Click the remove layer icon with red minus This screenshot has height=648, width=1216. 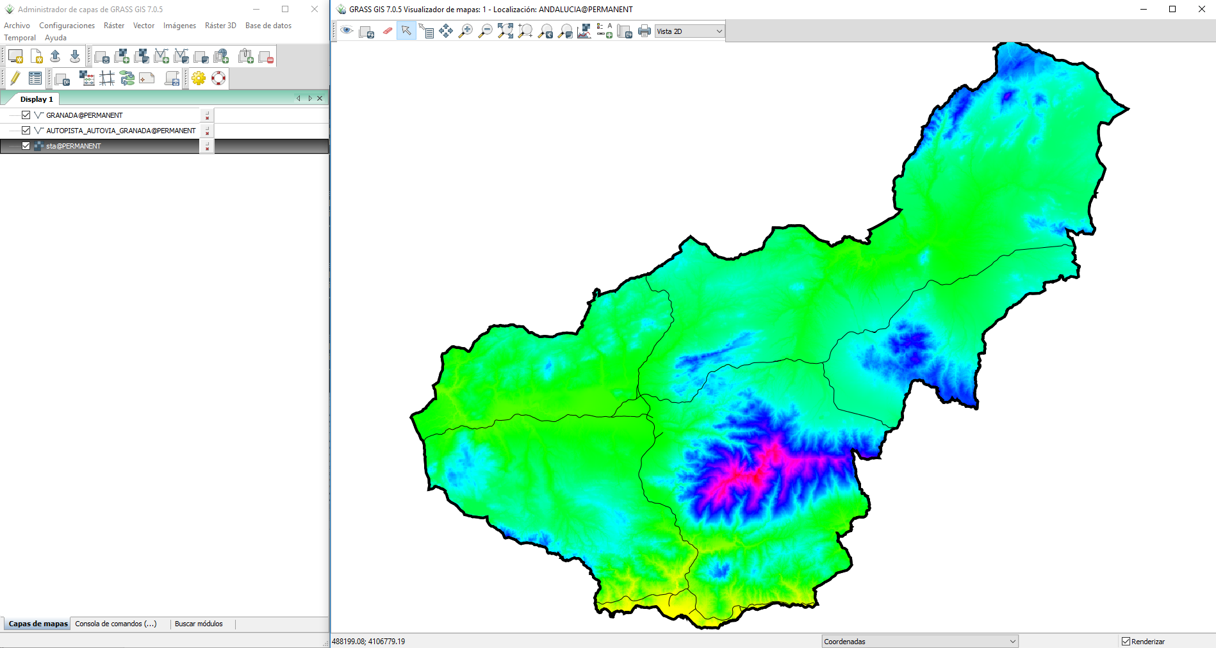[x=266, y=57]
